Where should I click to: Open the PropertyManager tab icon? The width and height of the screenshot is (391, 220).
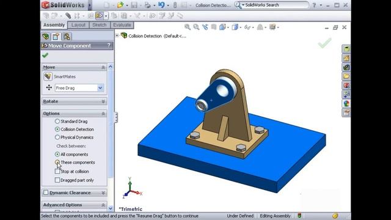pyautogui.click(x=56, y=37)
